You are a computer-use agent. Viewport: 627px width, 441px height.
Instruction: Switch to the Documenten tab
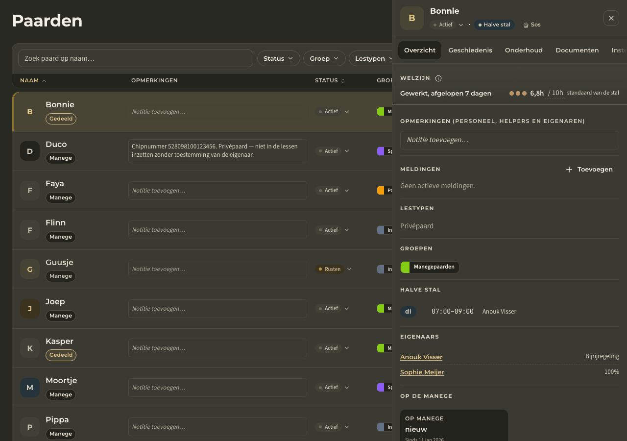[577, 50]
